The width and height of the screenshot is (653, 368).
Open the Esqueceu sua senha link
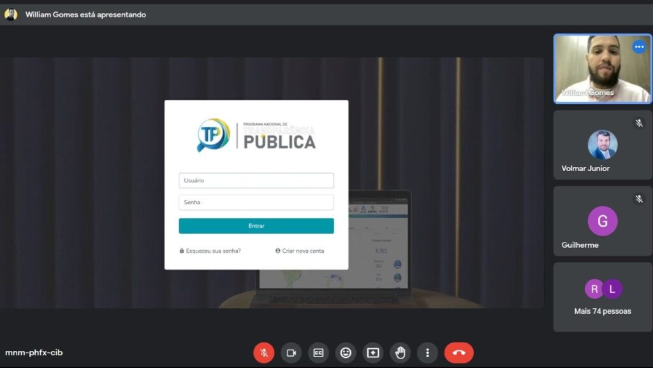tap(210, 251)
